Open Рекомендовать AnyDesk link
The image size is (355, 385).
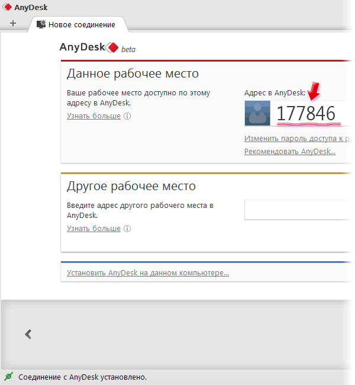point(290,151)
